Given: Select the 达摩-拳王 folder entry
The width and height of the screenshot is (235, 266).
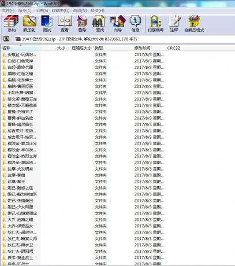Looking at the screenshot, I should (16, 182).
